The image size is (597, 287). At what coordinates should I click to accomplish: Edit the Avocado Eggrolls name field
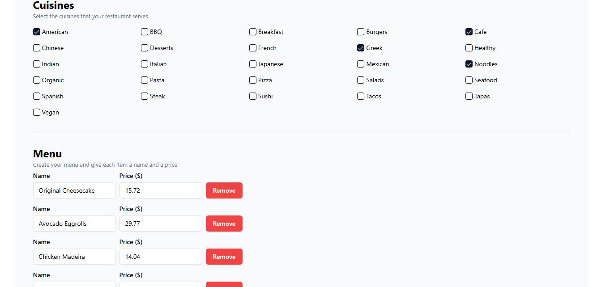tap(74, 224)
